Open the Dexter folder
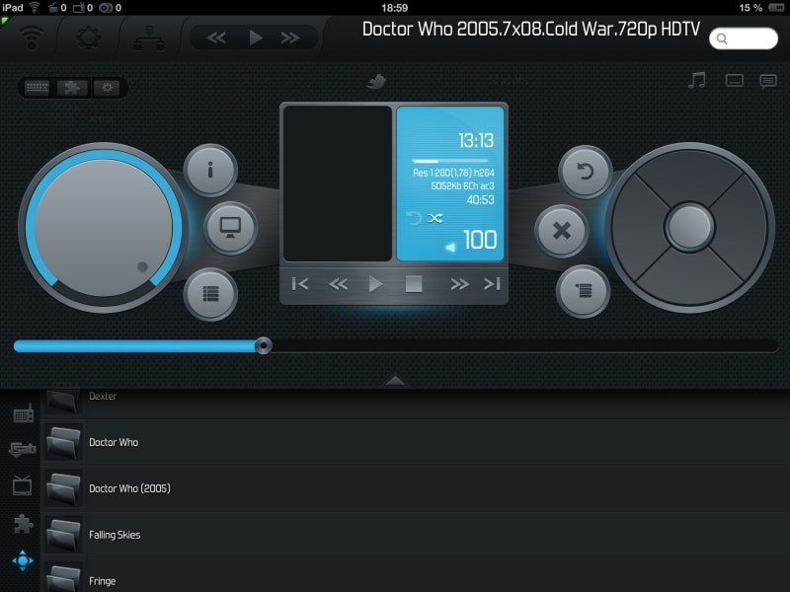 (x=416, y=404)
